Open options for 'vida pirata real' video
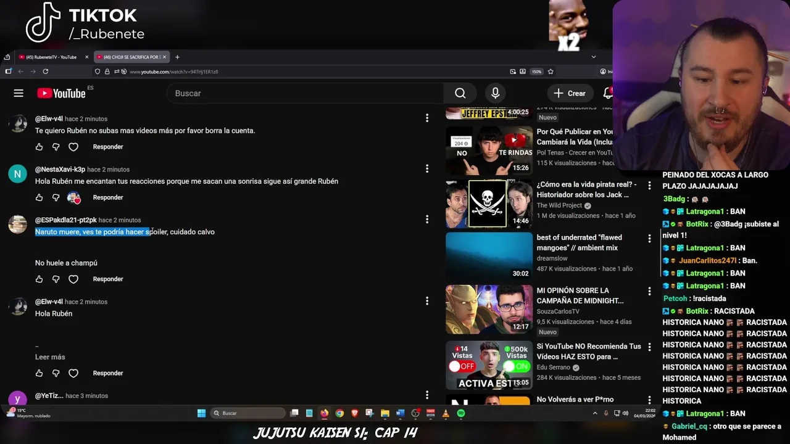790x444 pixels. pyautogui.click(x=649, y=186)
